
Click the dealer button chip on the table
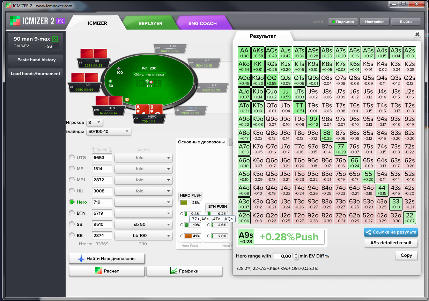[x=127, y=100]
